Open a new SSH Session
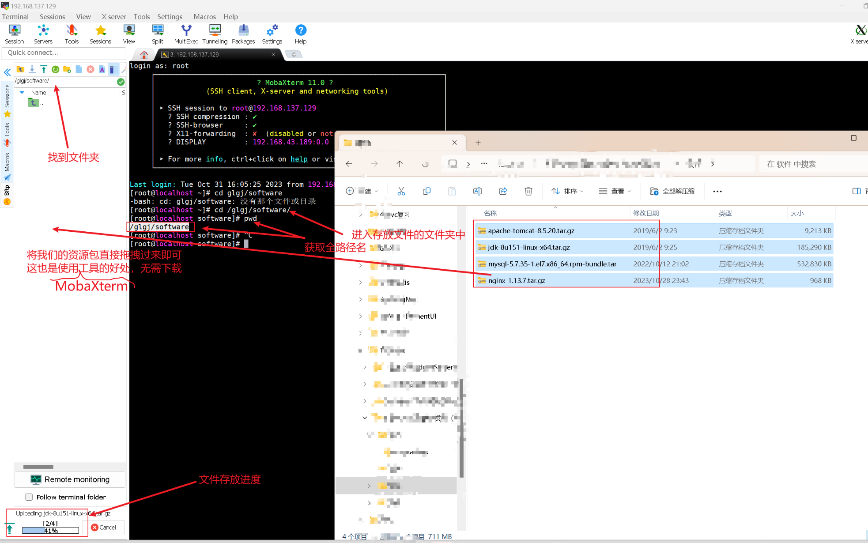Screen dimensions: 868x543 14,33
